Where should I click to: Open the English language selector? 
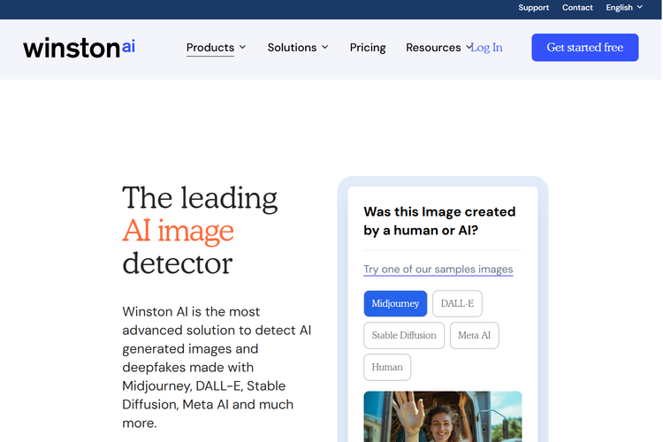click(624, 8)
